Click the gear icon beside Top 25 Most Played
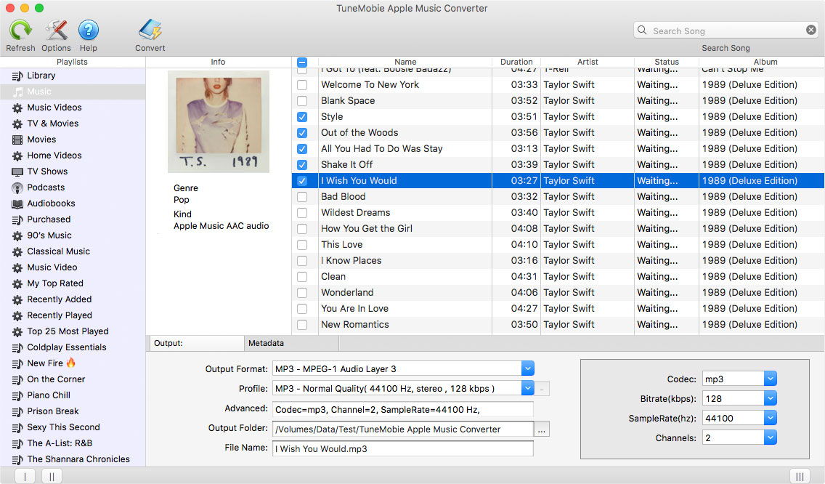The height and width of the screenshot is (484, 825). pyautogui.click(x=17, y=332)
